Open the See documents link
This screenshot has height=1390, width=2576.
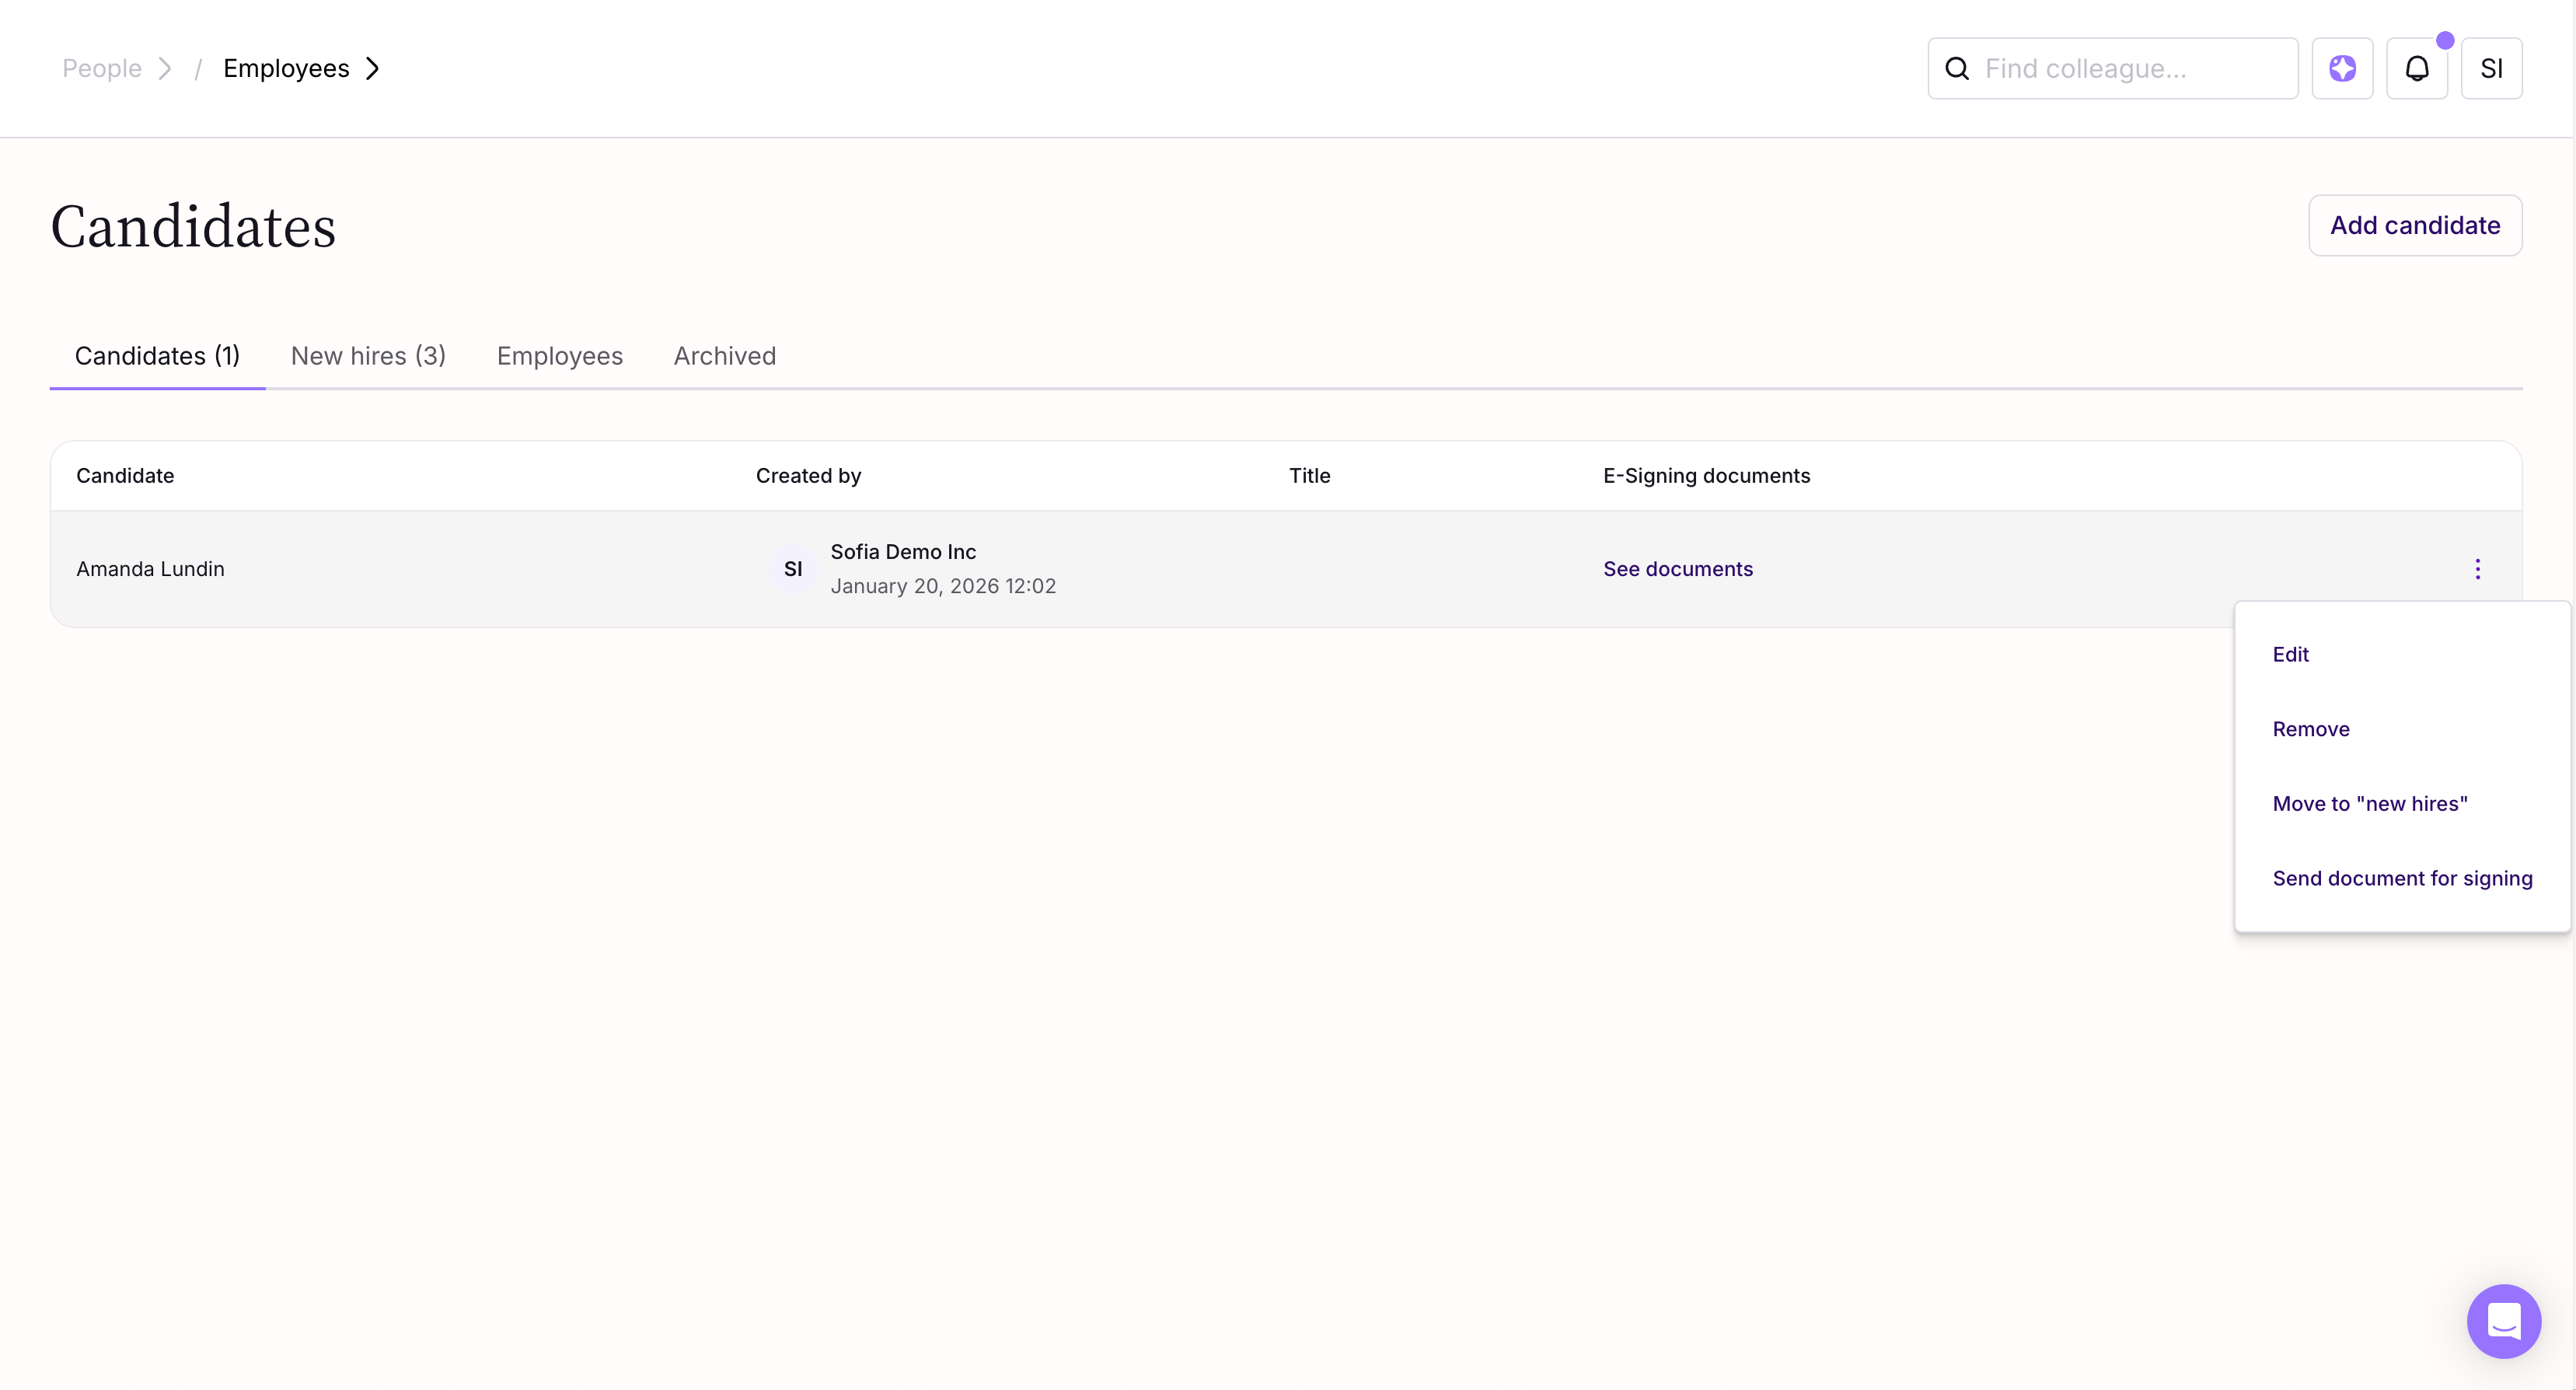coord(1677,569)
